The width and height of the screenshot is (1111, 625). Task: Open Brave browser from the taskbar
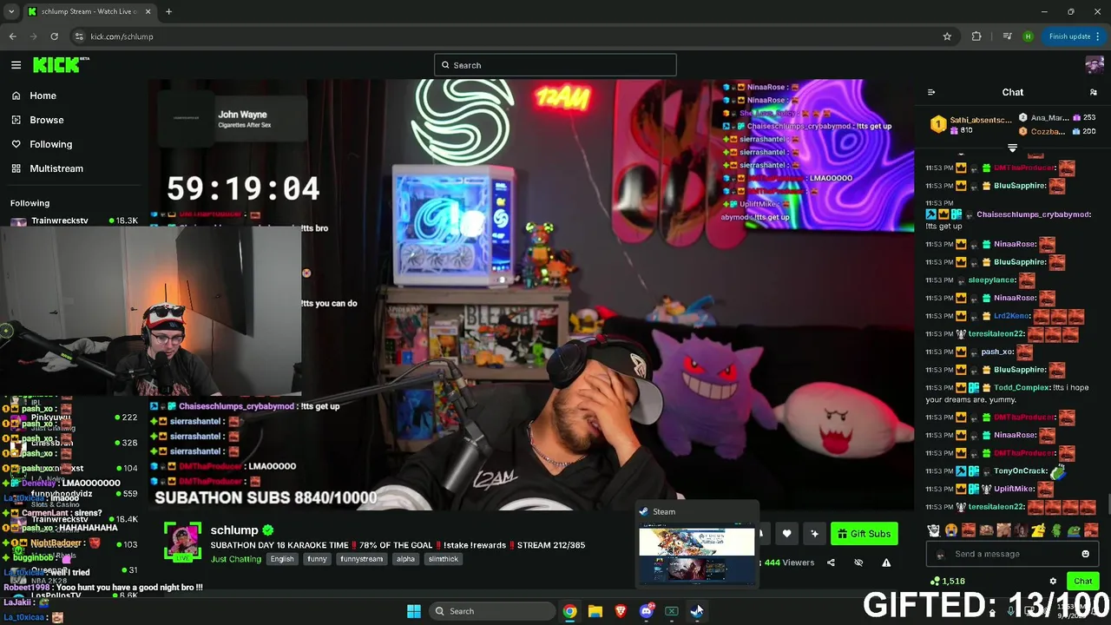(x=621, y=611)
